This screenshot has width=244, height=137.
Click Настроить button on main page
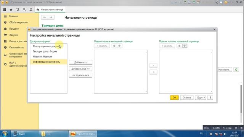[224, 70]
